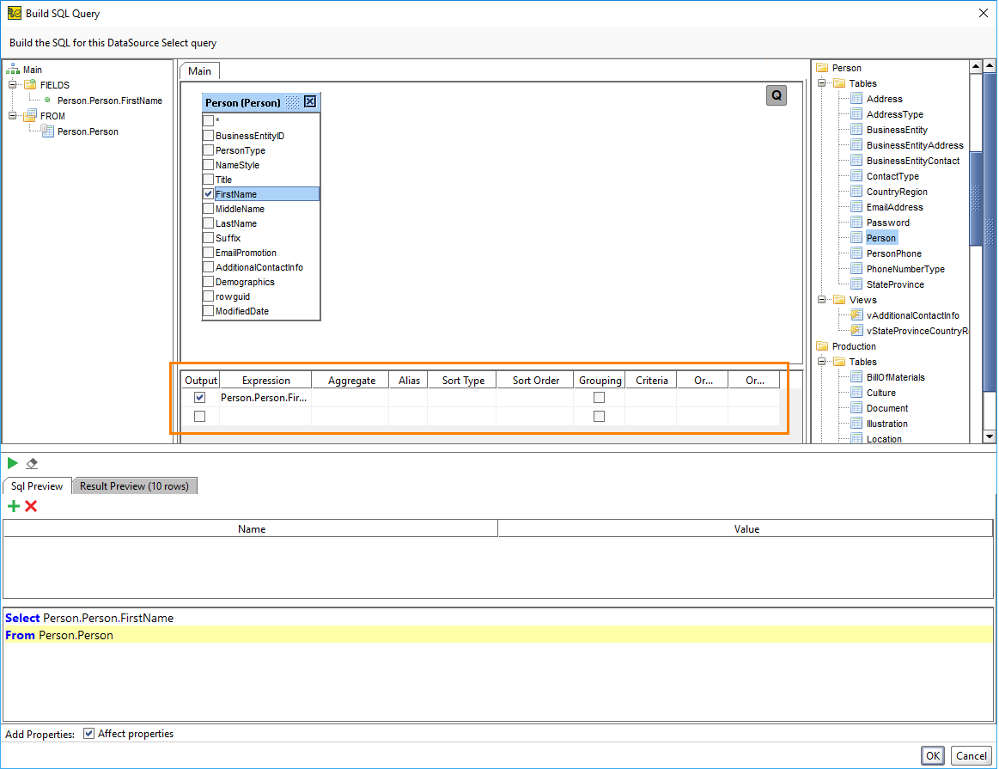This screenshot has height=769, width=999.
Task: Add a parameter with green plus icon
Action: pyautogui.click(x=14, y=506)
